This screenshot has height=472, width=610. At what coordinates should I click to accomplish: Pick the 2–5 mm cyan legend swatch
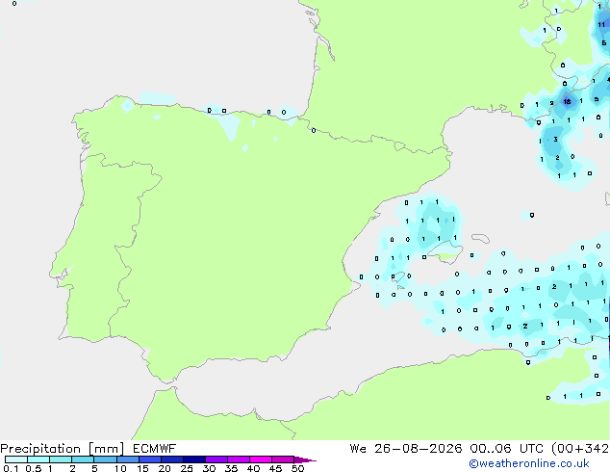[83, 459]
